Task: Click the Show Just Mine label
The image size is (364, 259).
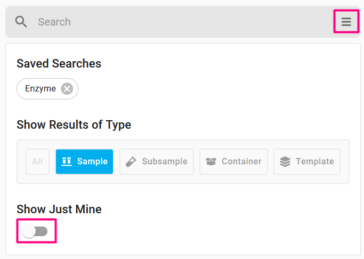Action: (59, 209)
